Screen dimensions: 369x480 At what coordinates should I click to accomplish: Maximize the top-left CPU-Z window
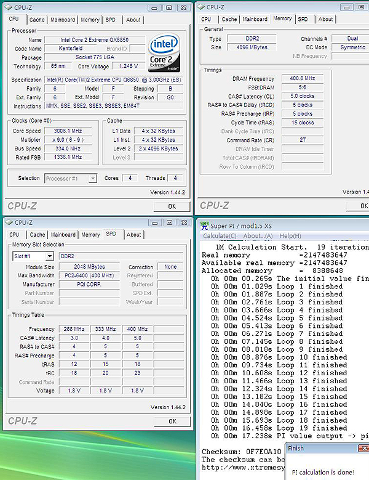pyautogui.click(x=169, y=7)
